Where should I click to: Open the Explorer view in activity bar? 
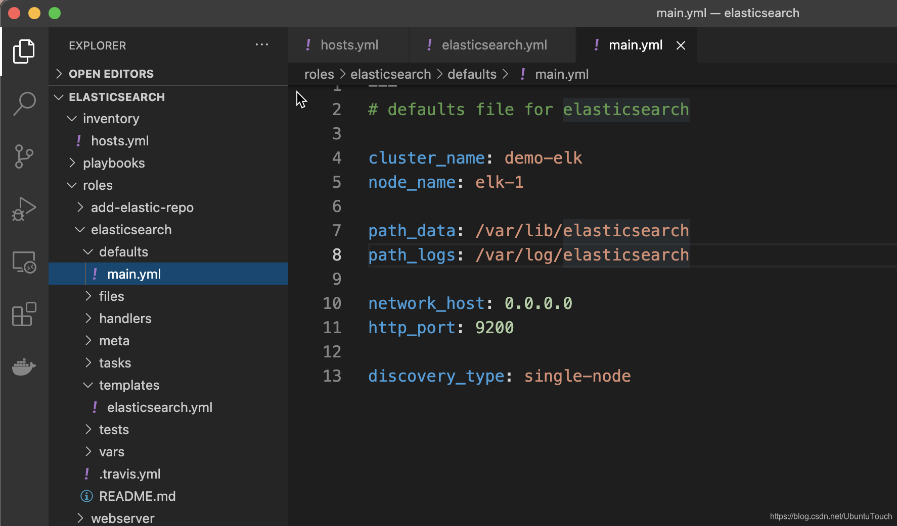coord(24,51)
